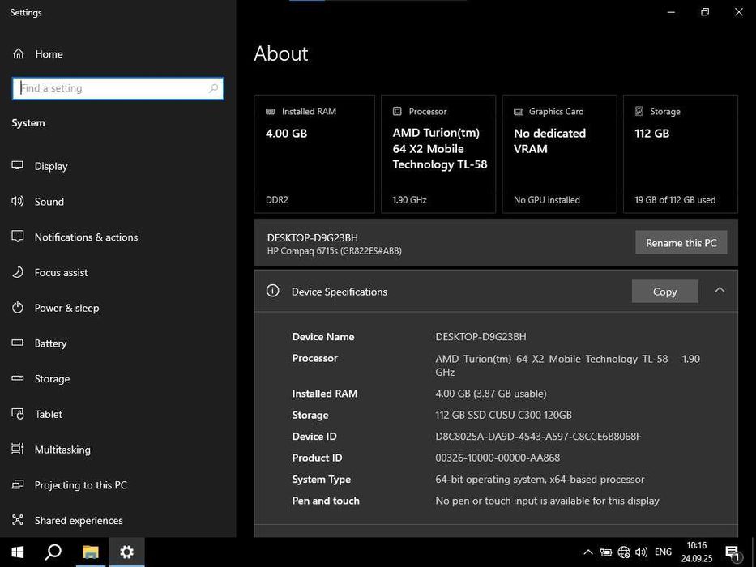Screen dimensions: 756x567
Task: Click the 112 GB SSD CUSU C300 value
Action: [503, 415]
